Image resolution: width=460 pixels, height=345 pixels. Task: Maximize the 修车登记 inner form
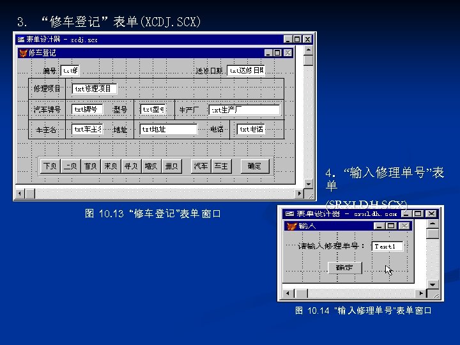[277, 53]
